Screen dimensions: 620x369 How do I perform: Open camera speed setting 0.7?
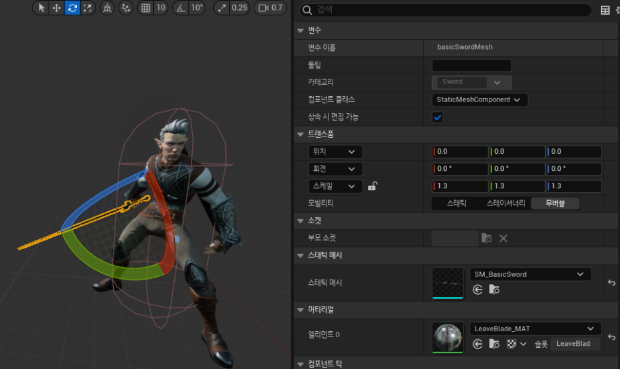click(270, 8)
